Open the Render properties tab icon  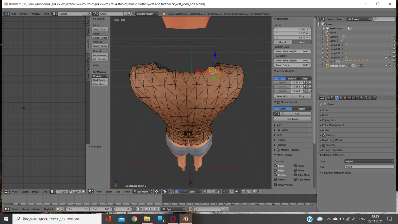pos(328,98)
